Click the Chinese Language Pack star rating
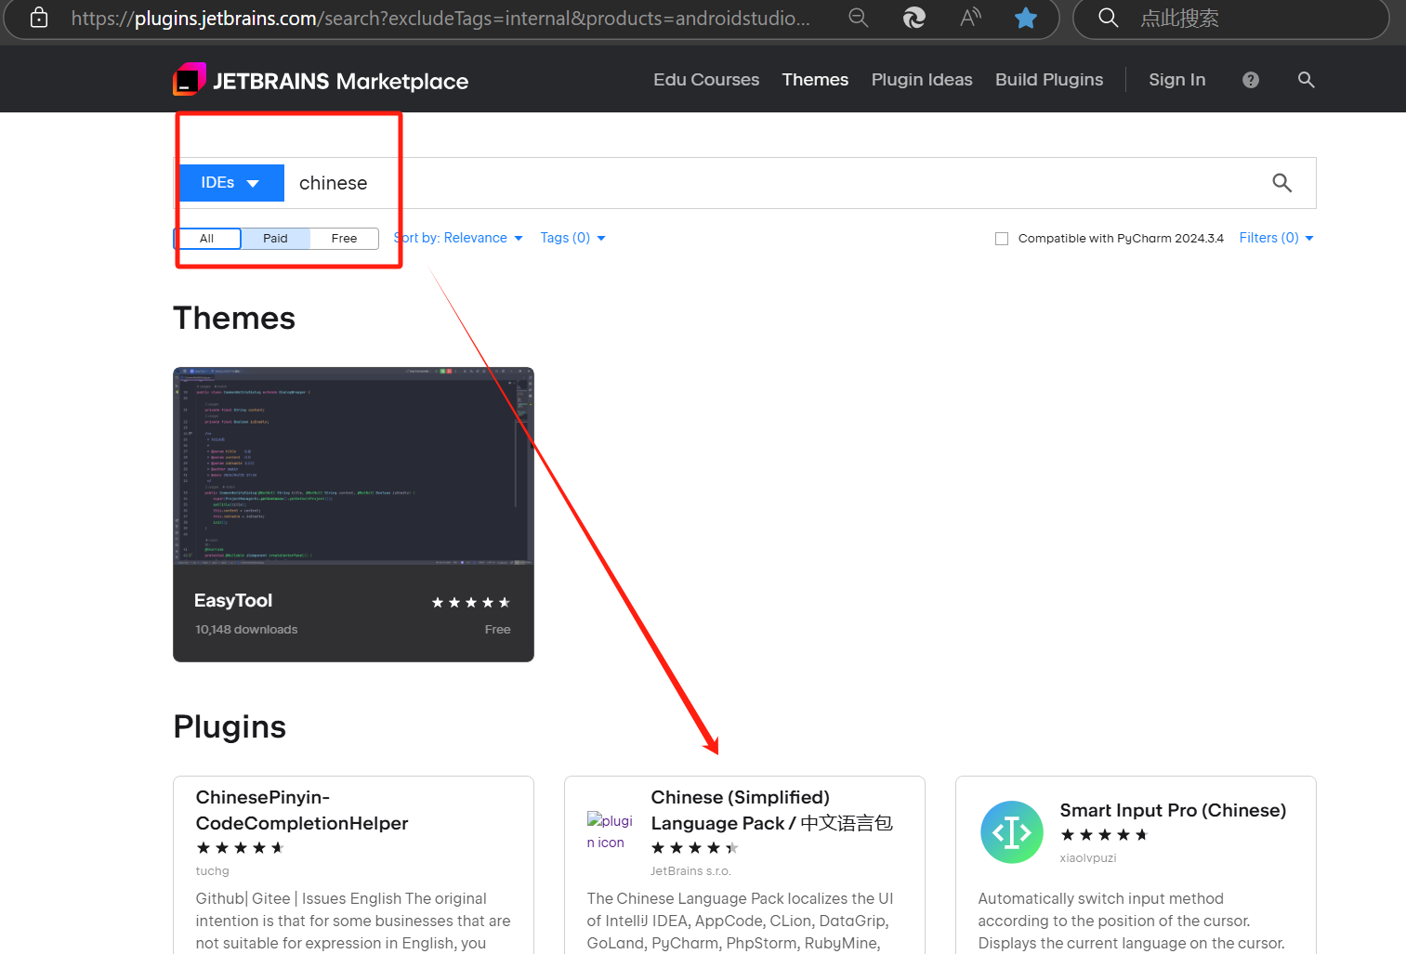1406x954 pixels. (695, 848)
